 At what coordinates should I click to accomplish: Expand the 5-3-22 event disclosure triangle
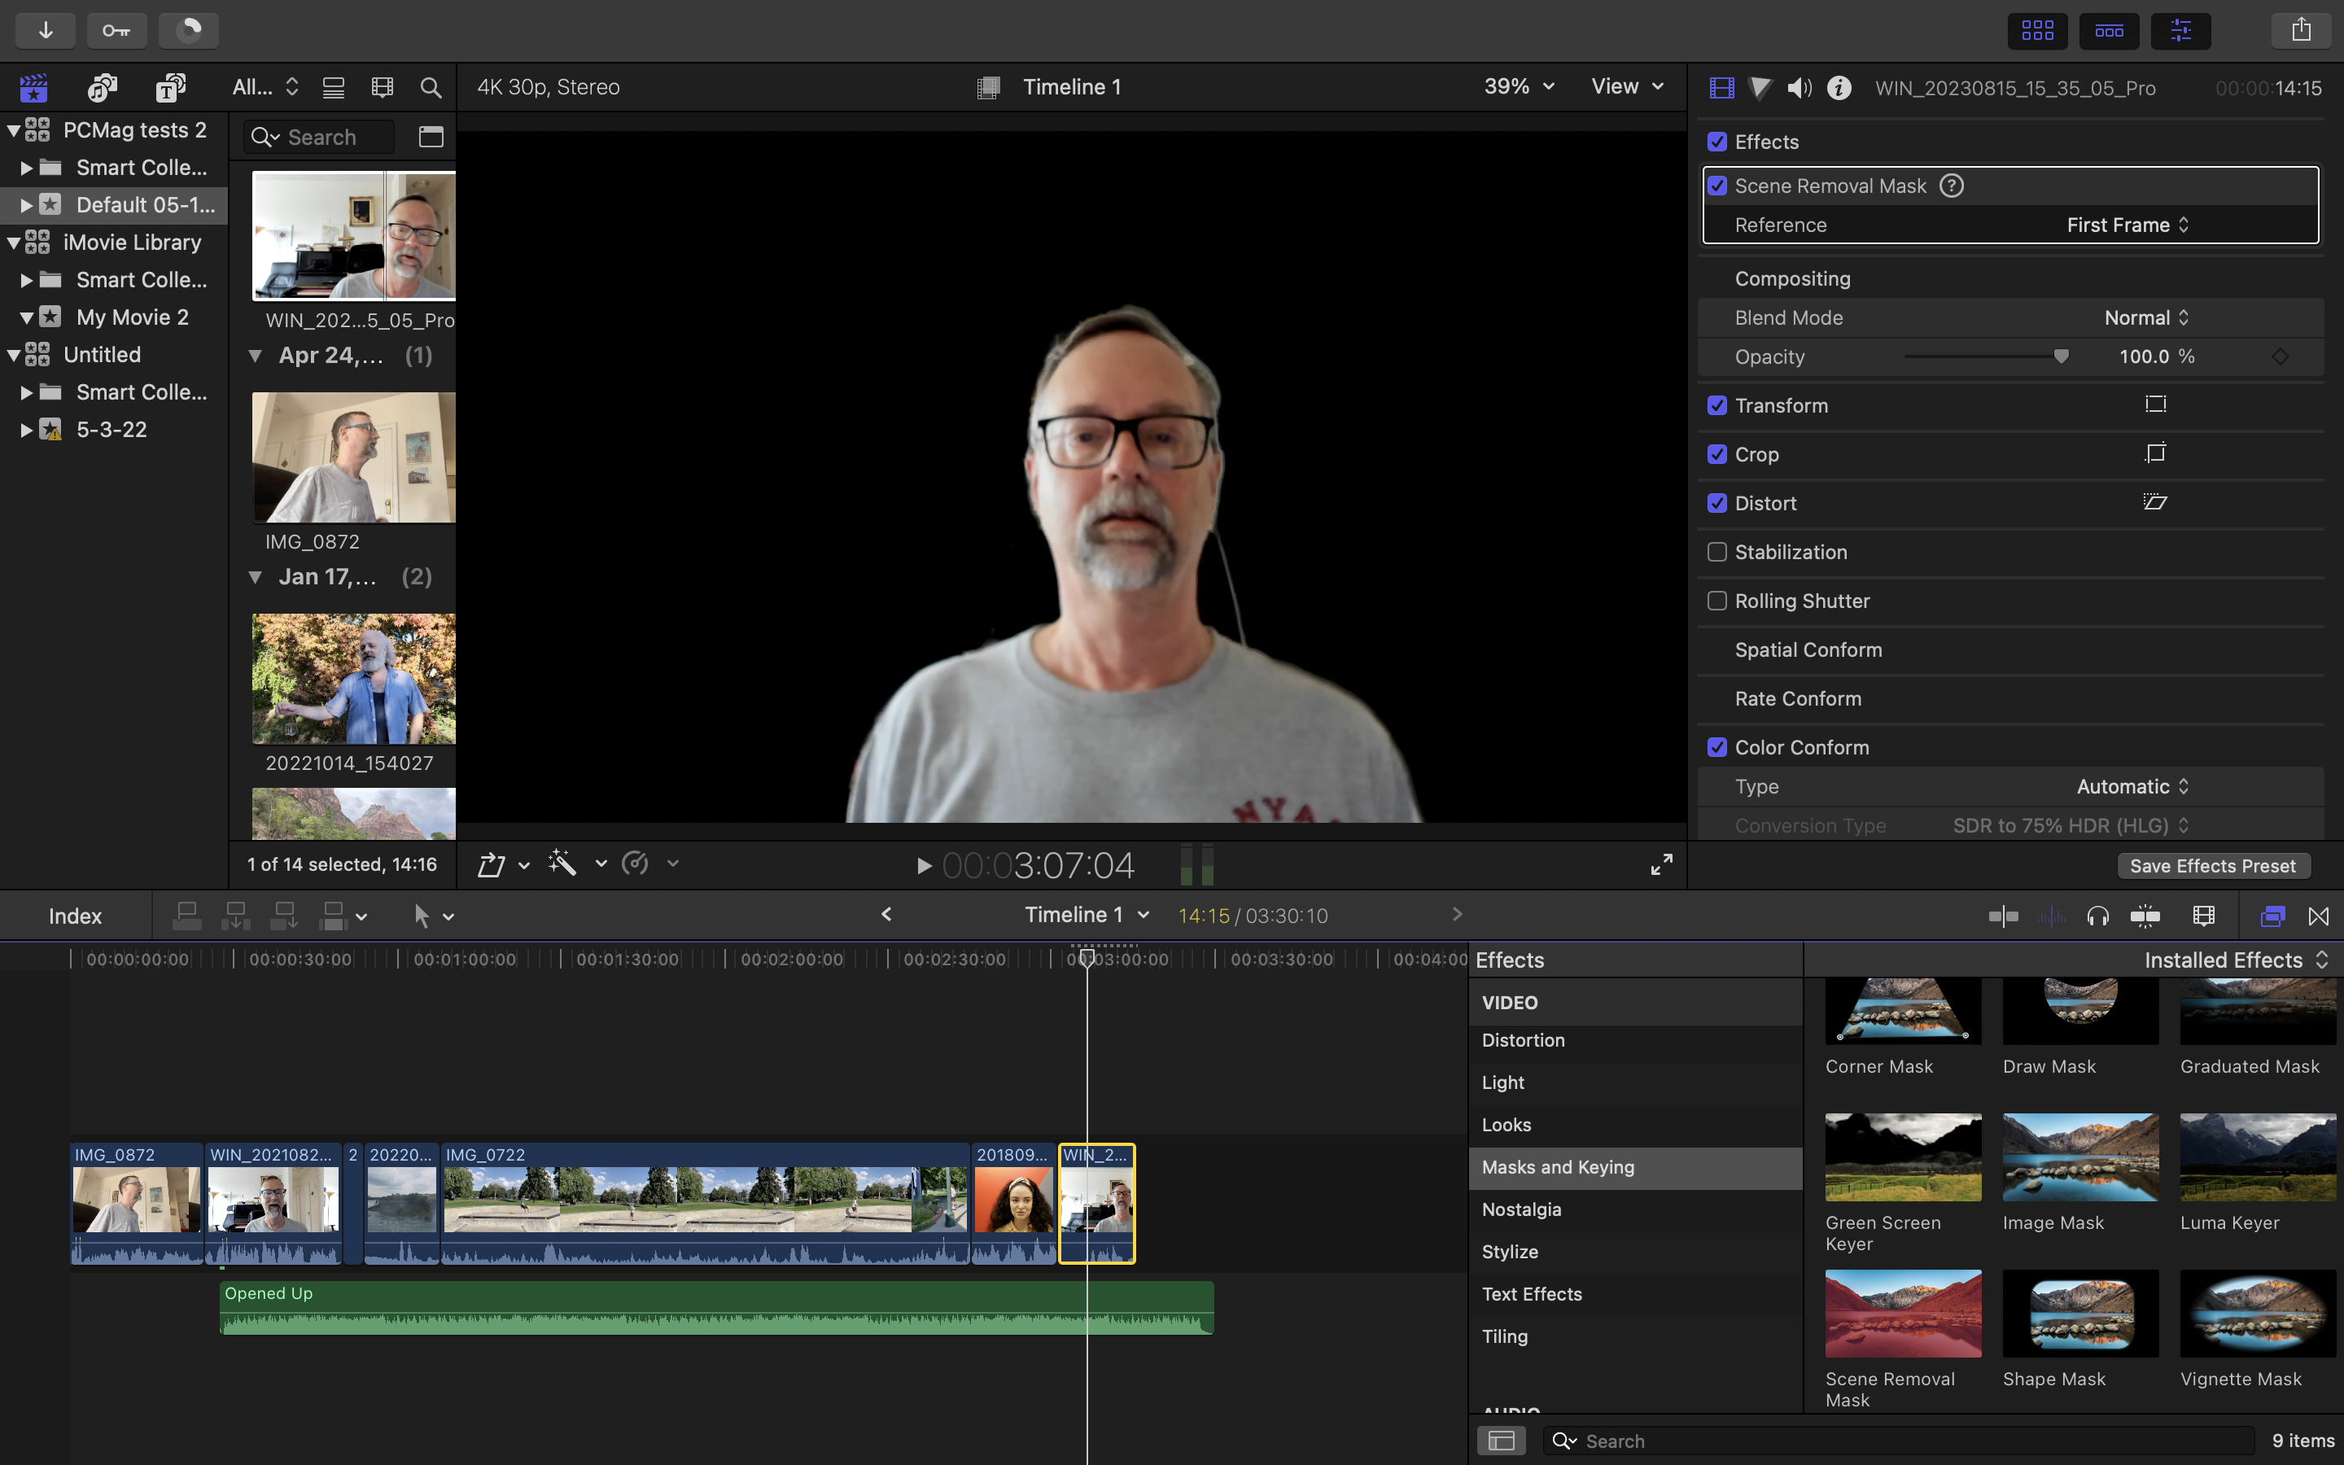pos(26,431)
